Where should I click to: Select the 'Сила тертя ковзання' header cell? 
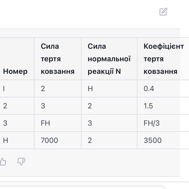(x=58, y=59)
